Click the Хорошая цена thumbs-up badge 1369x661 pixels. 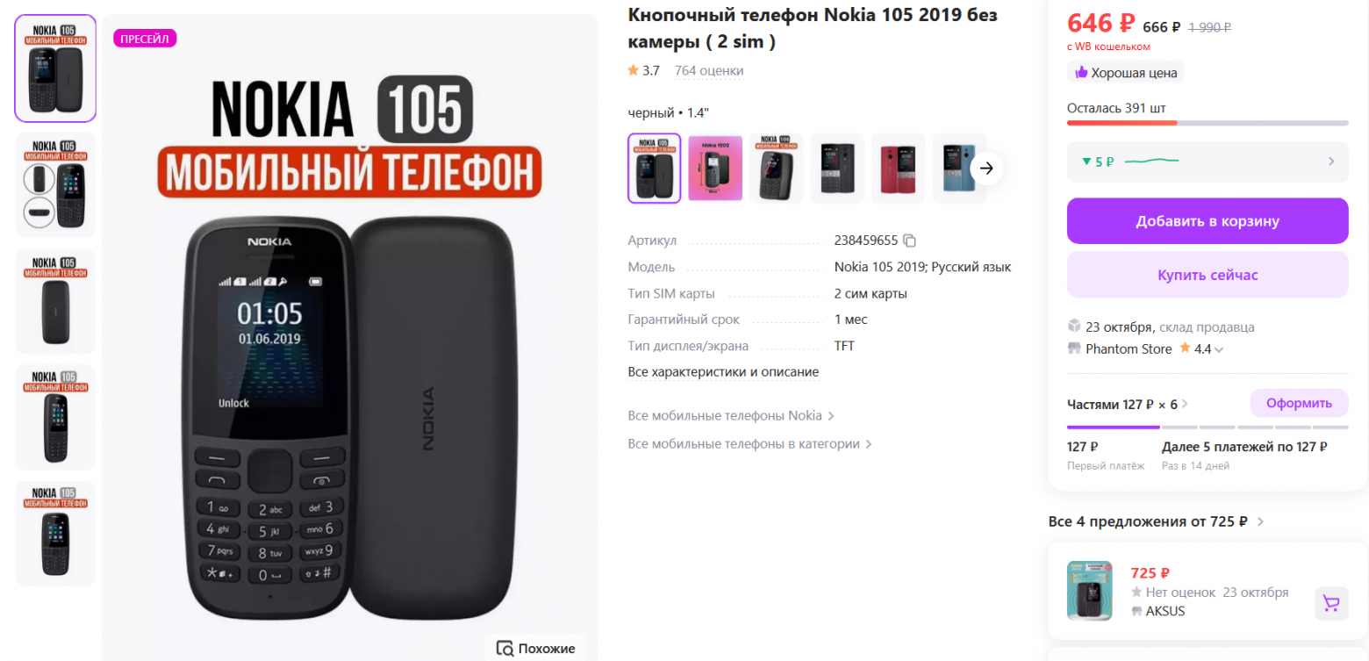1126,72
